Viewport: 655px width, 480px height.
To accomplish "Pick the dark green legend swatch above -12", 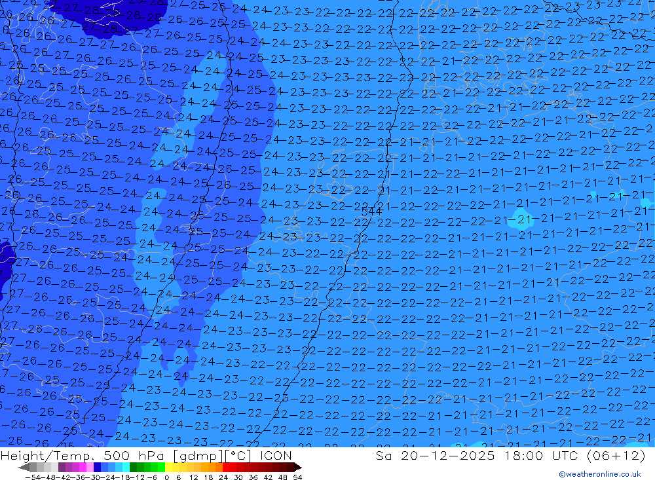I will pyautogui.click(x=133, y=467).
